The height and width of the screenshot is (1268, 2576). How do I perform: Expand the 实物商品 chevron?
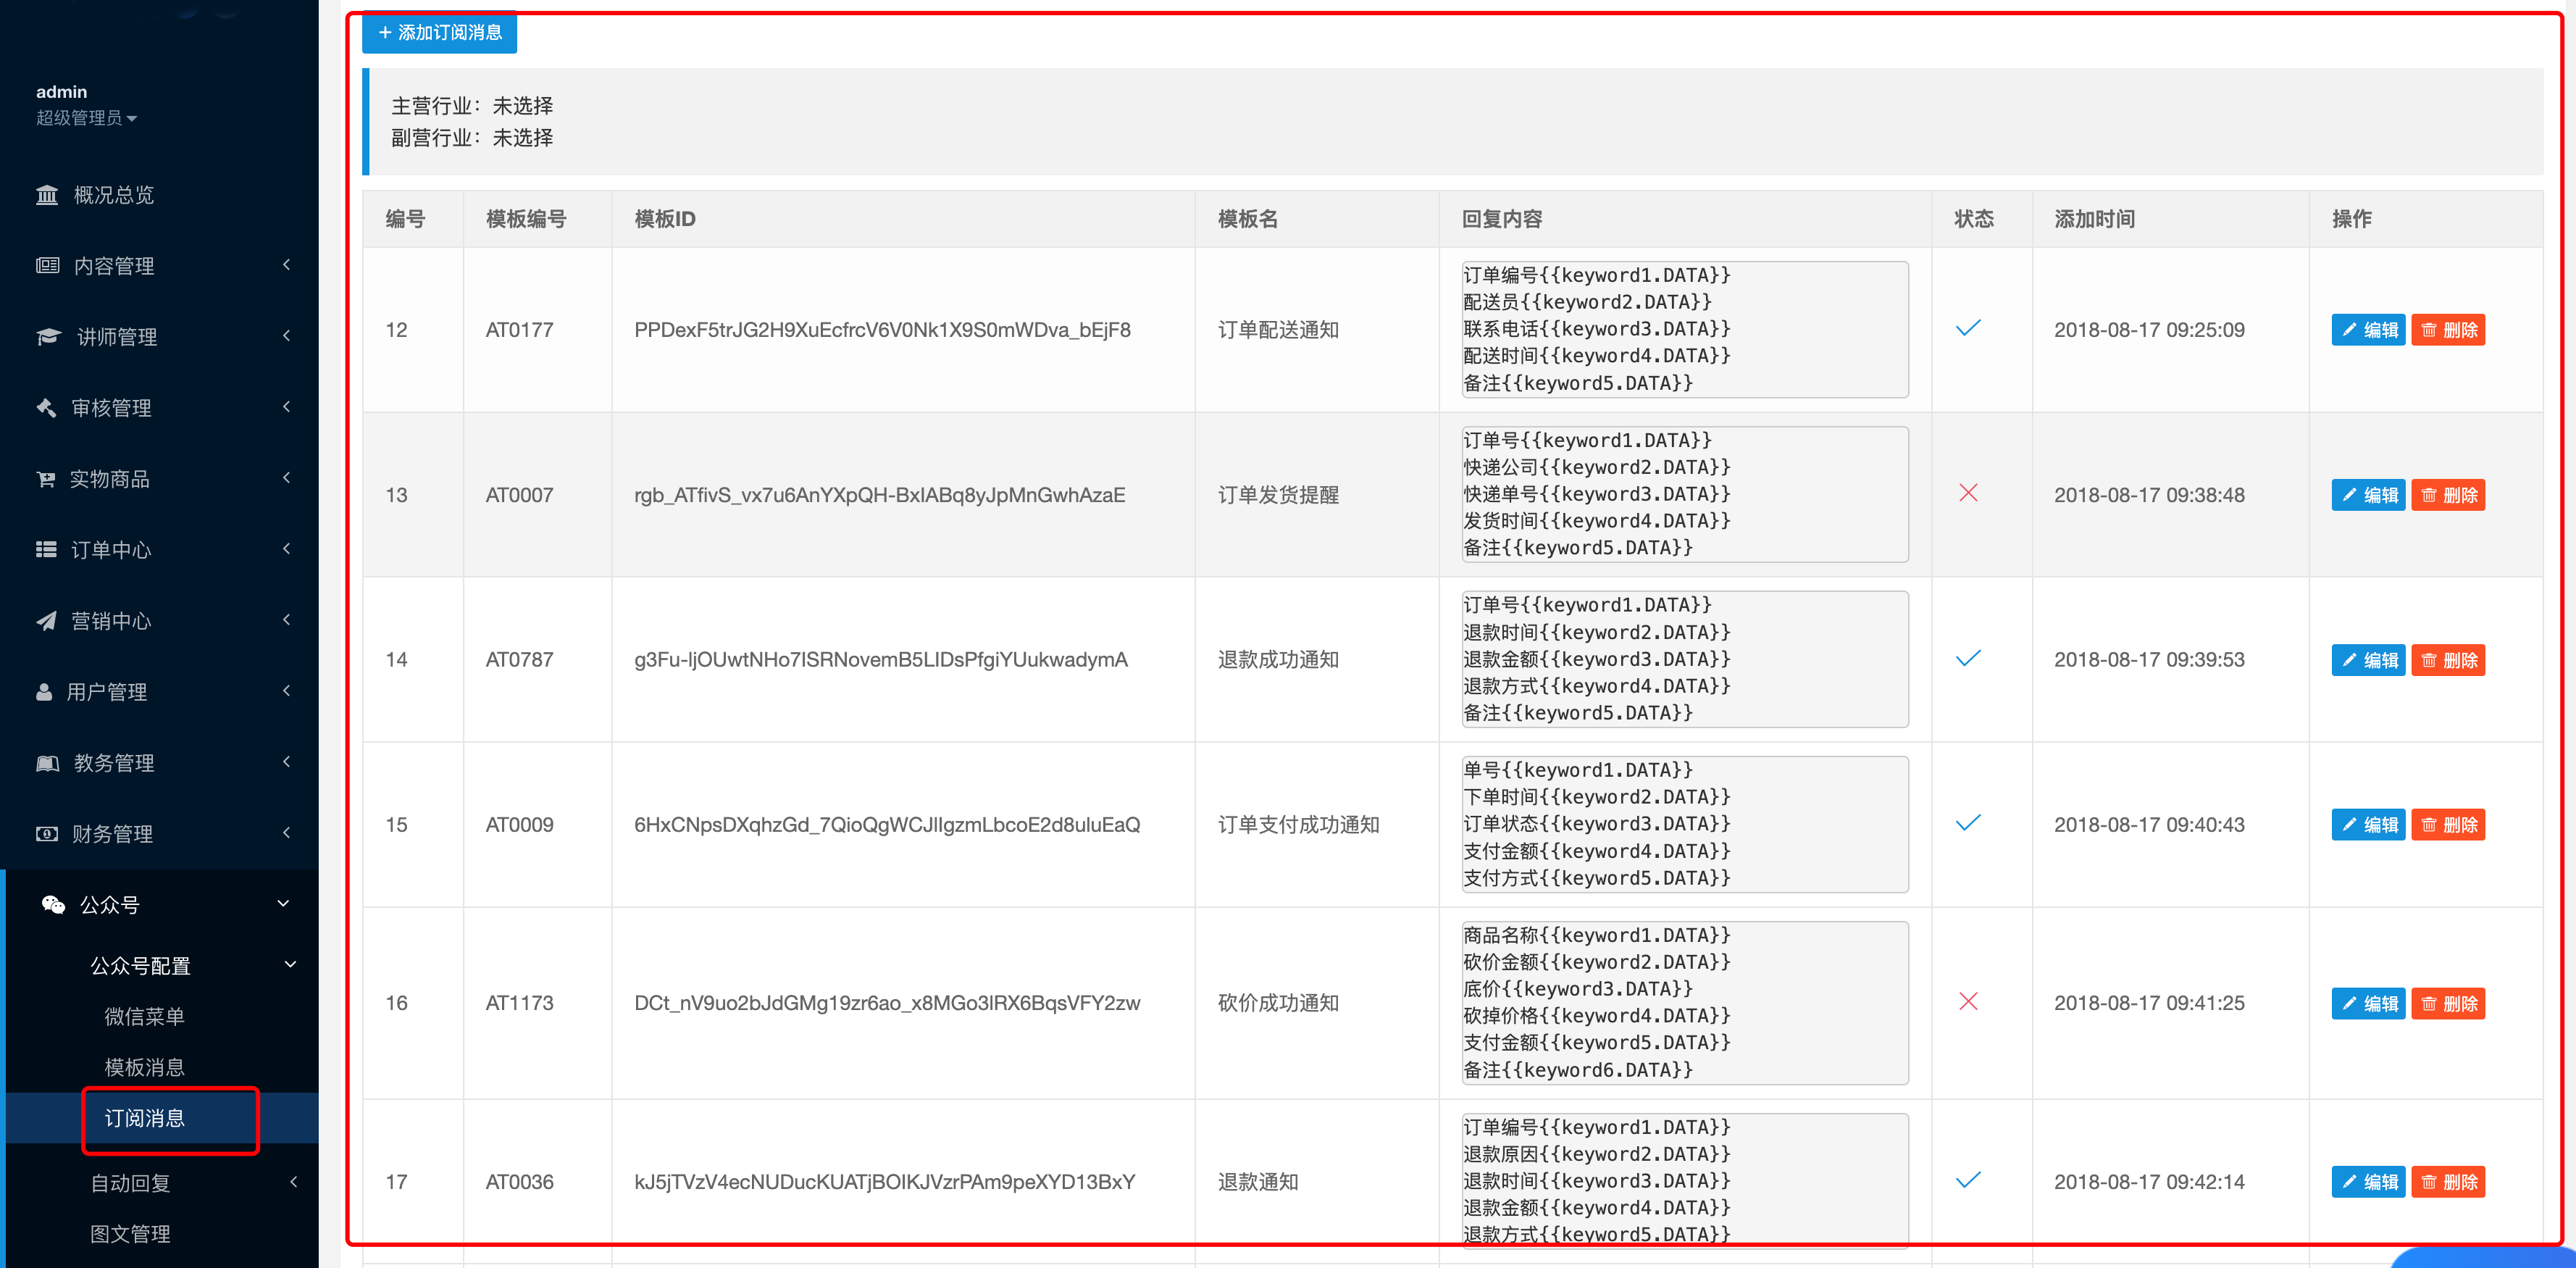tap(287, 477)
